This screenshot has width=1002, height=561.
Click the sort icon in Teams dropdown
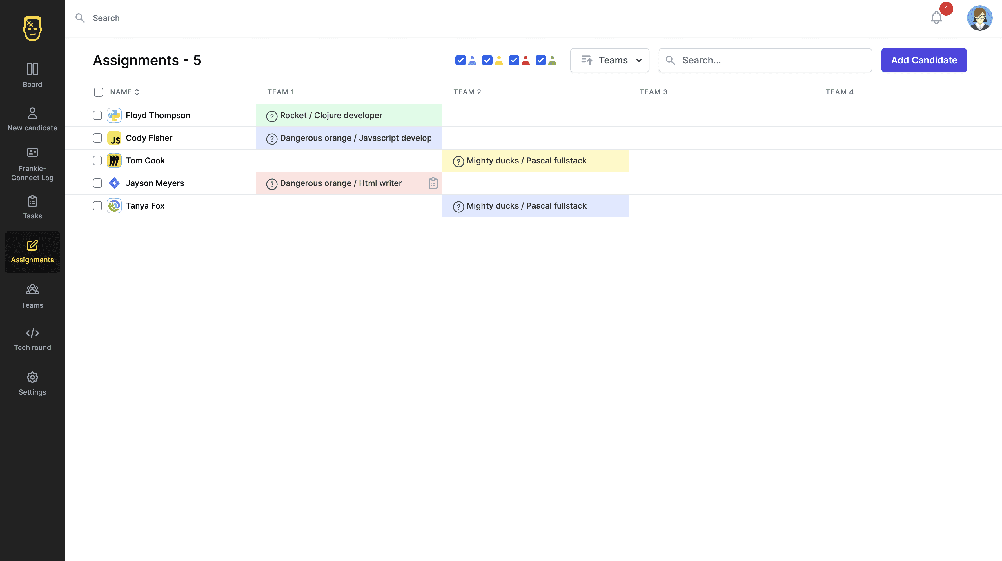point(587,60)
